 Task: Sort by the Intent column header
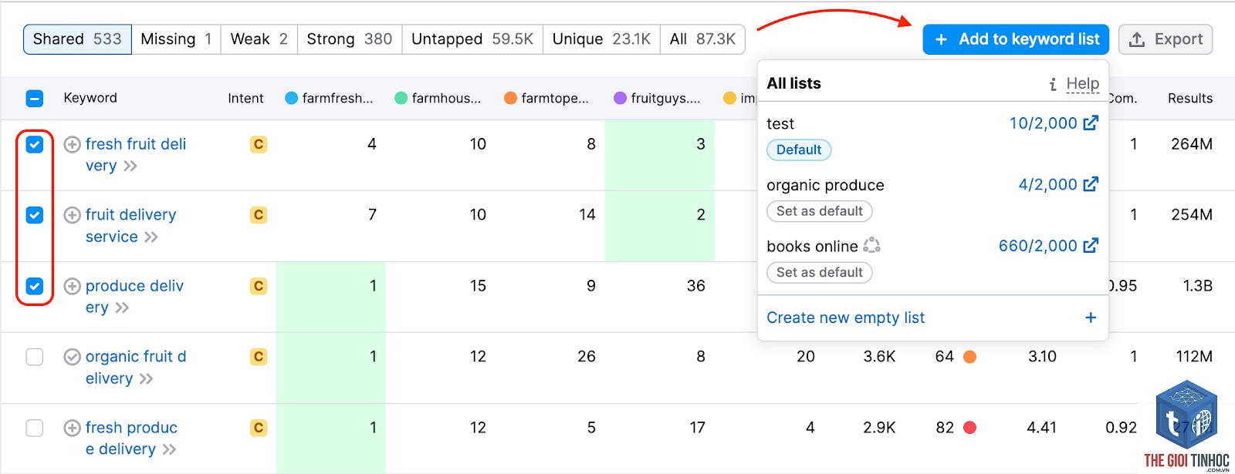tap(245, 98)
